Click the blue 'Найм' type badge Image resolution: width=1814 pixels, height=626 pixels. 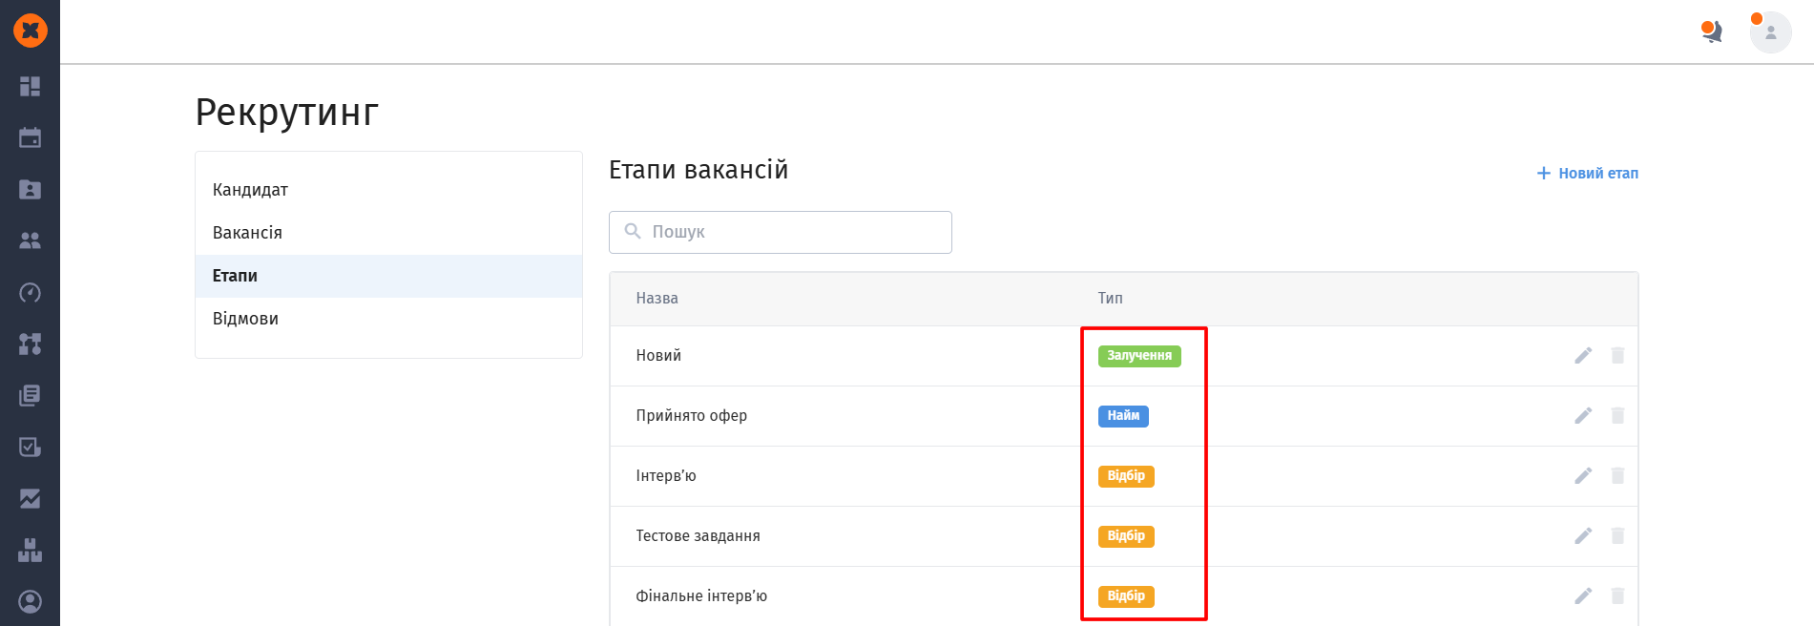tap(1123, 416)
